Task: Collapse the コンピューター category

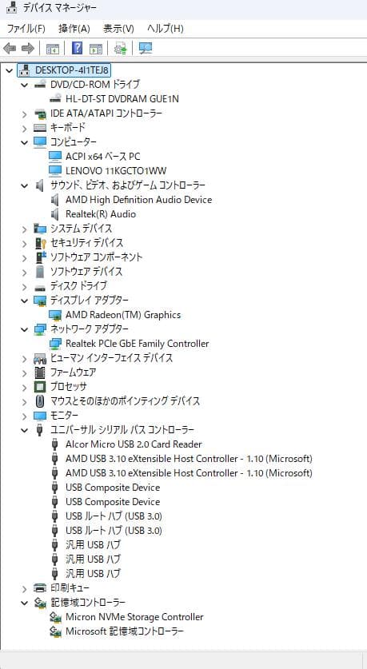Action: (x=24, y=142)
